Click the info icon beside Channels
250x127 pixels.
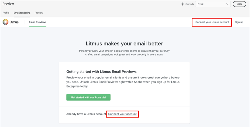[182, 4]
